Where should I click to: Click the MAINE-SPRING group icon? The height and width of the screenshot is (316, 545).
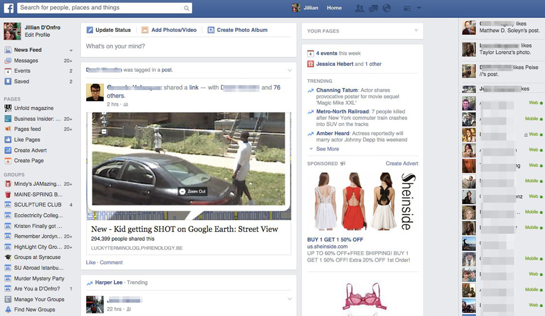8,195
